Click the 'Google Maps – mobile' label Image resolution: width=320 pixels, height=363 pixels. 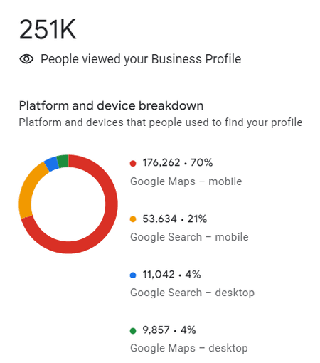186,181
